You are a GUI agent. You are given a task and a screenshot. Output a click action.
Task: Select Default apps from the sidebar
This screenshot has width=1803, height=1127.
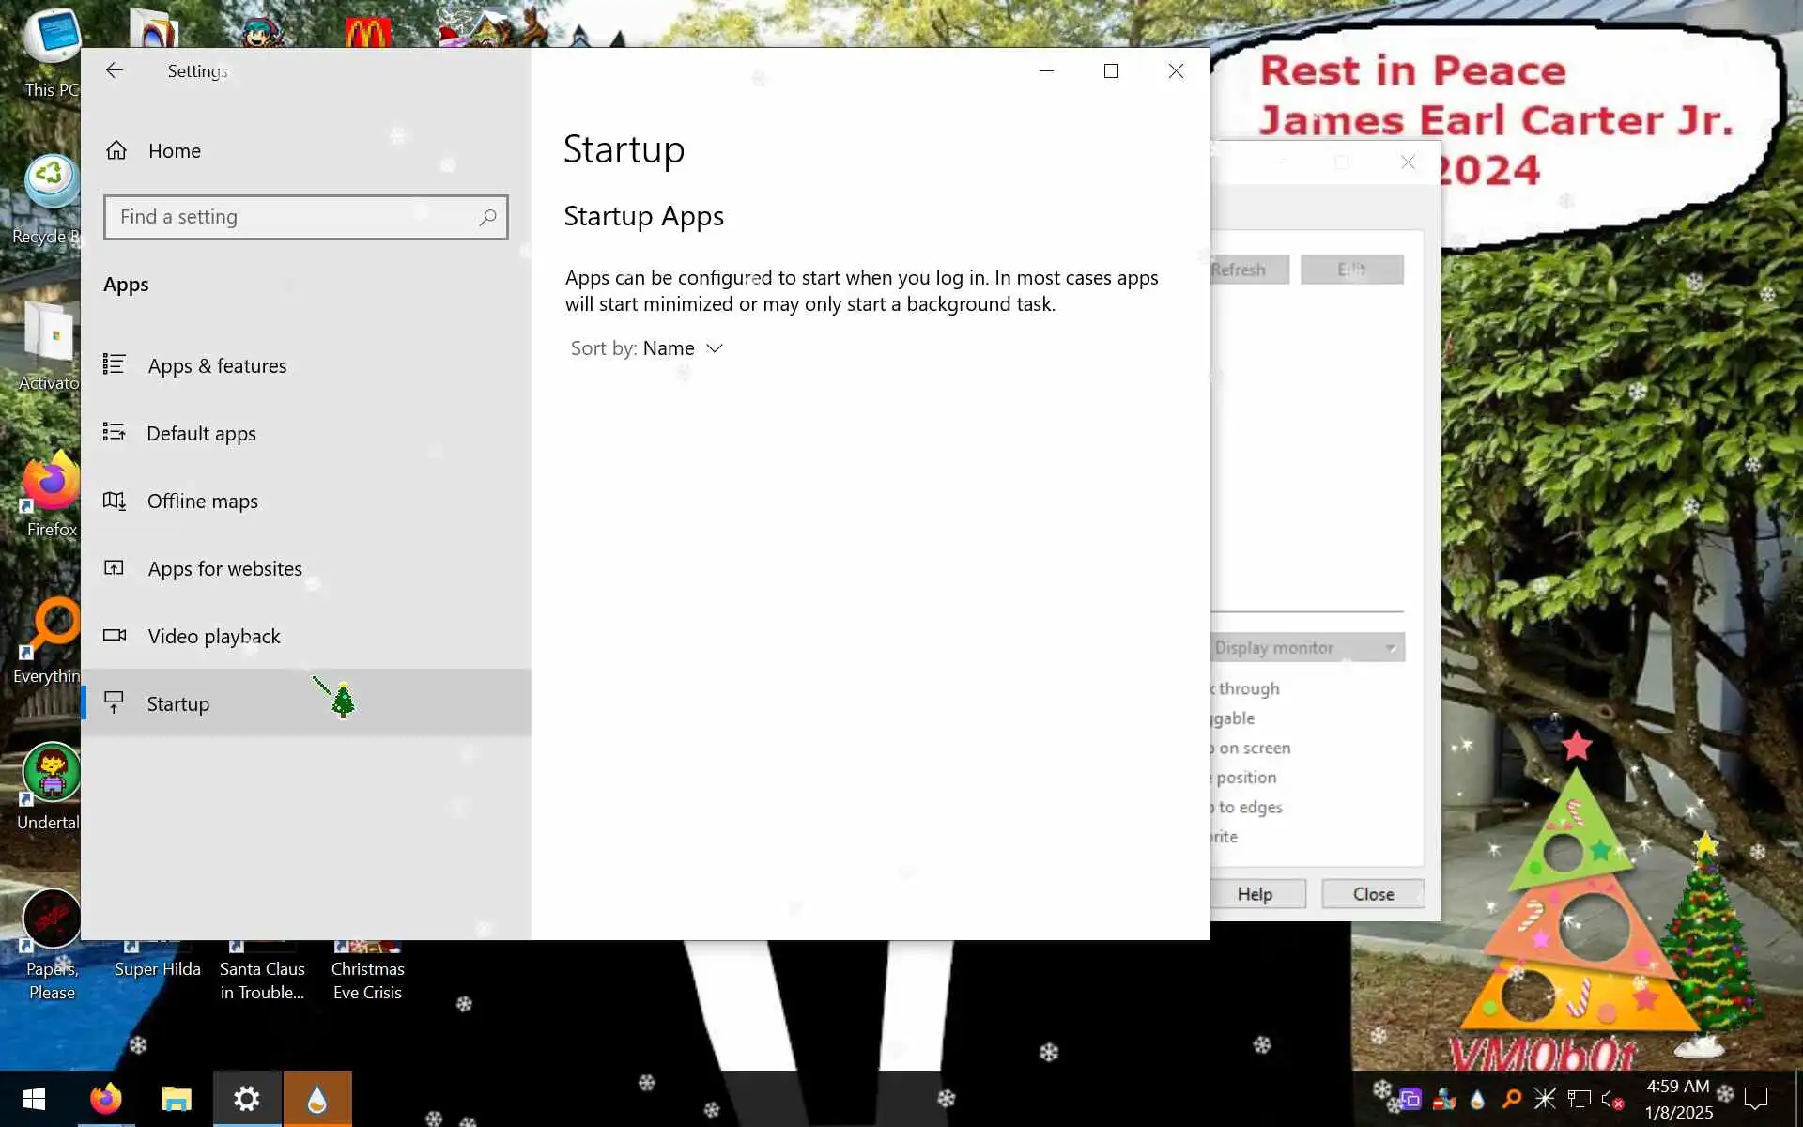click(x=201, y=434)
